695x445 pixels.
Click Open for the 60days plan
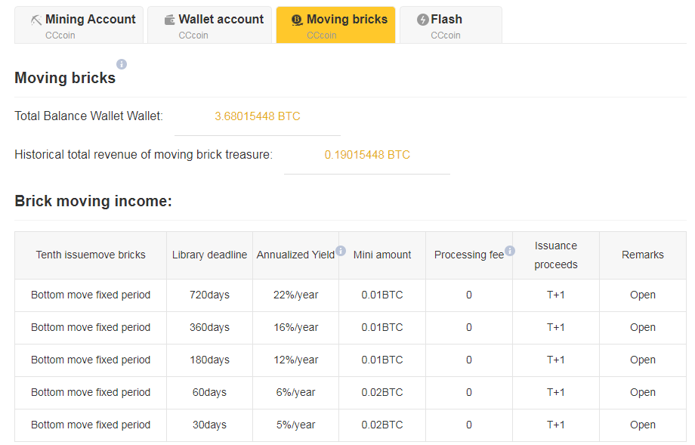point(643,392)
